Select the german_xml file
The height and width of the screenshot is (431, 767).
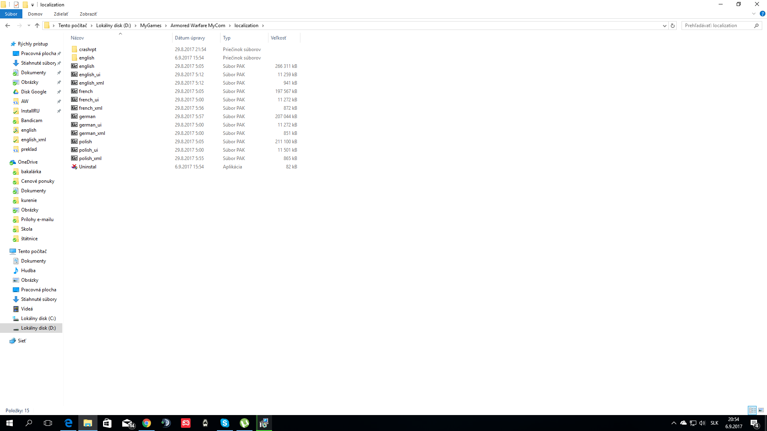tap(92, 133)
